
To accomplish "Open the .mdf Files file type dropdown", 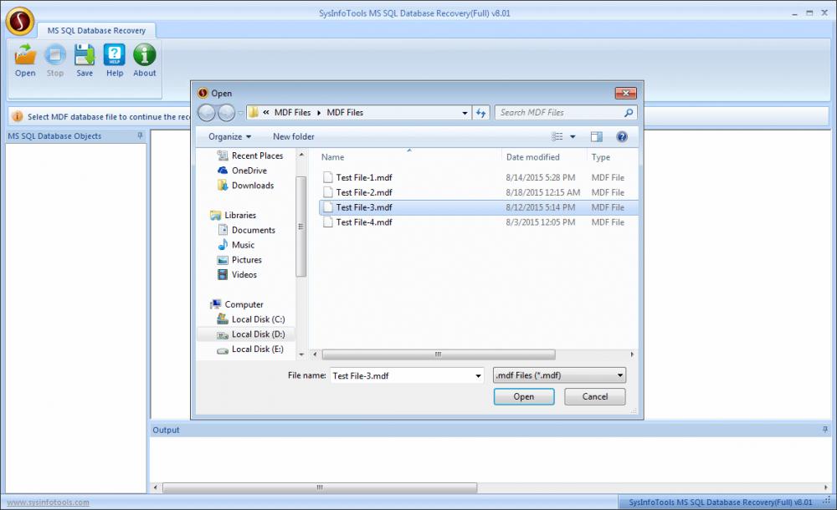I will coord(558,375).
